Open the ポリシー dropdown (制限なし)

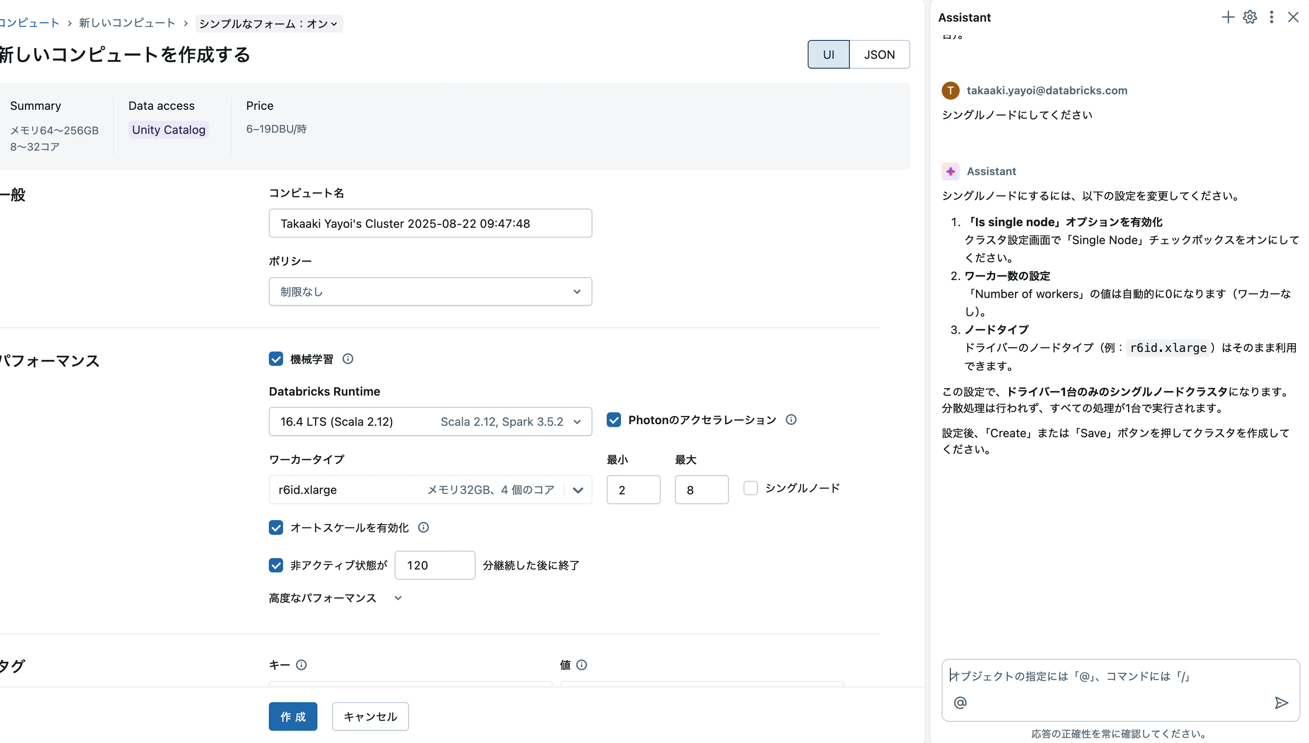(430, 291)
